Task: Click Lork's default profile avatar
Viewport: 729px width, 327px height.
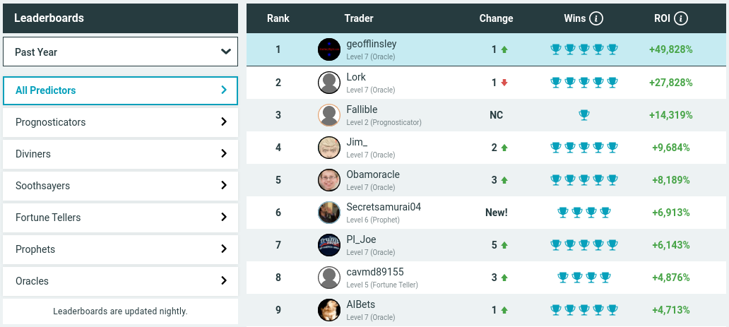Action: [x=329, y=83]
